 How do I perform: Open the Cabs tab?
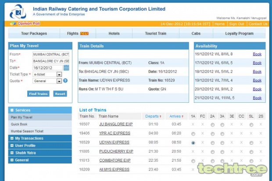point(196,33)
